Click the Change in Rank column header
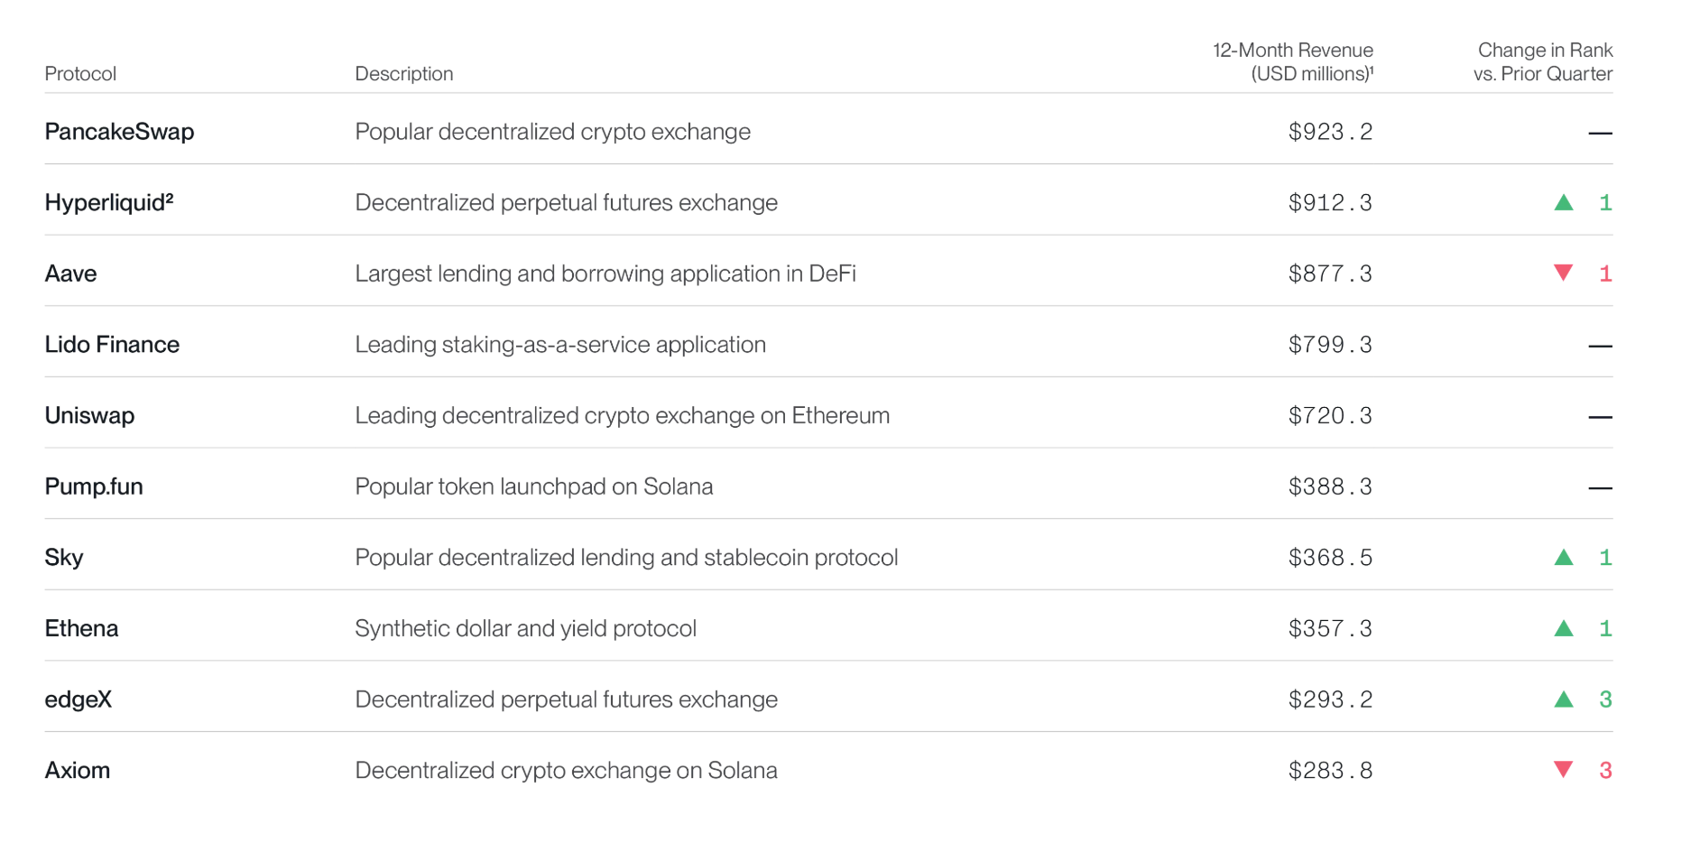 1543,62
